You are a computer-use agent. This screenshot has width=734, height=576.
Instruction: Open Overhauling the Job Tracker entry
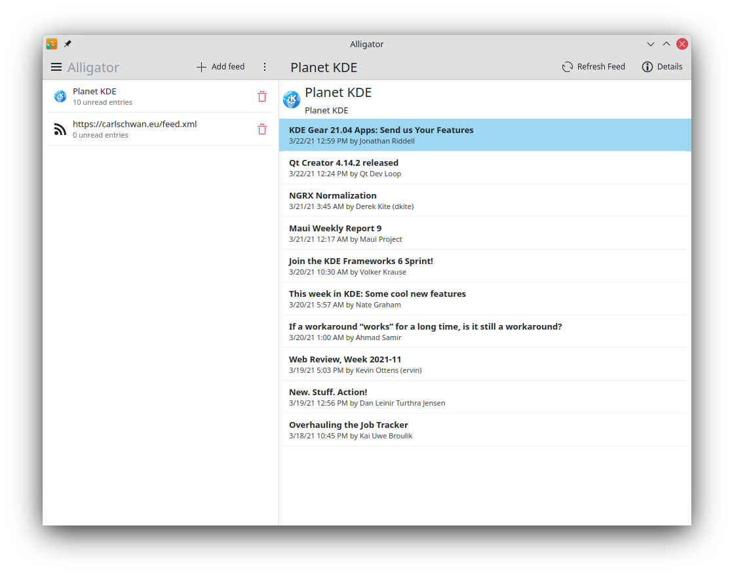tap(485, 430)
